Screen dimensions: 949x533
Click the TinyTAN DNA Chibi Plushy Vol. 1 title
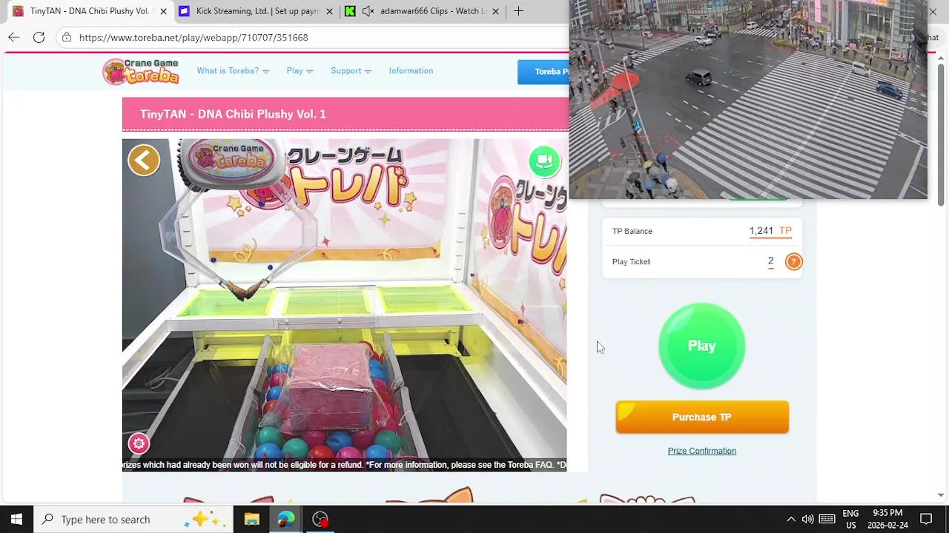point(233,114)
